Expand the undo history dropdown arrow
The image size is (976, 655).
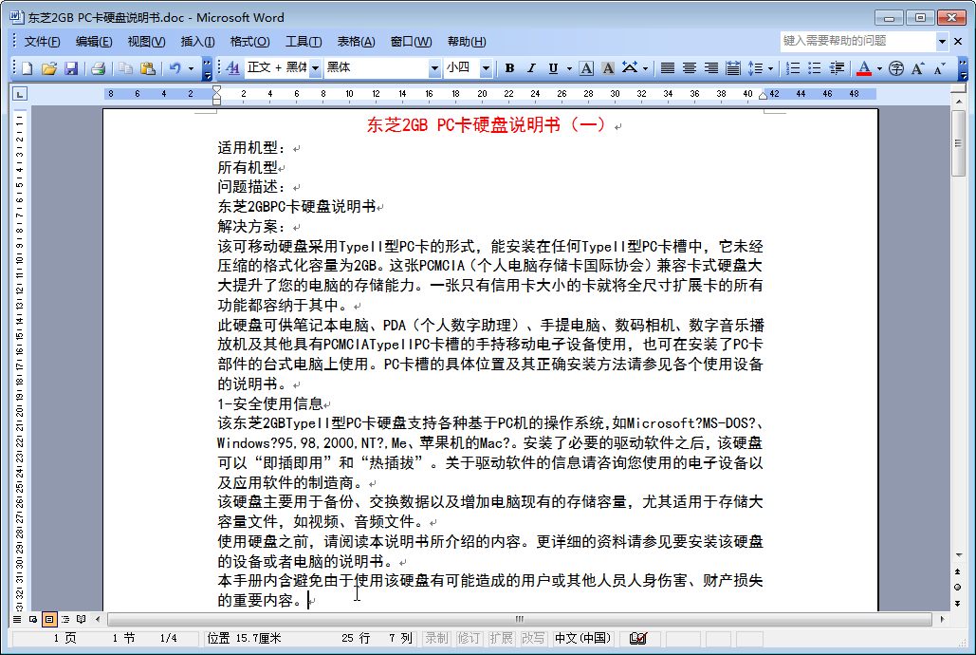tap(191, 68)
